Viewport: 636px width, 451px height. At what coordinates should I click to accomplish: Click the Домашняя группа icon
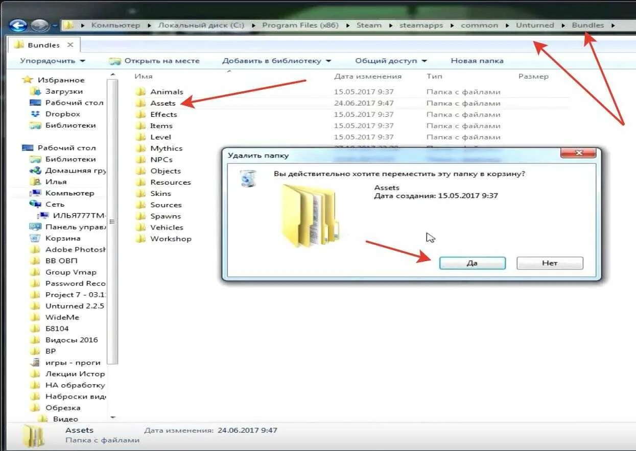tap(35, 170)
